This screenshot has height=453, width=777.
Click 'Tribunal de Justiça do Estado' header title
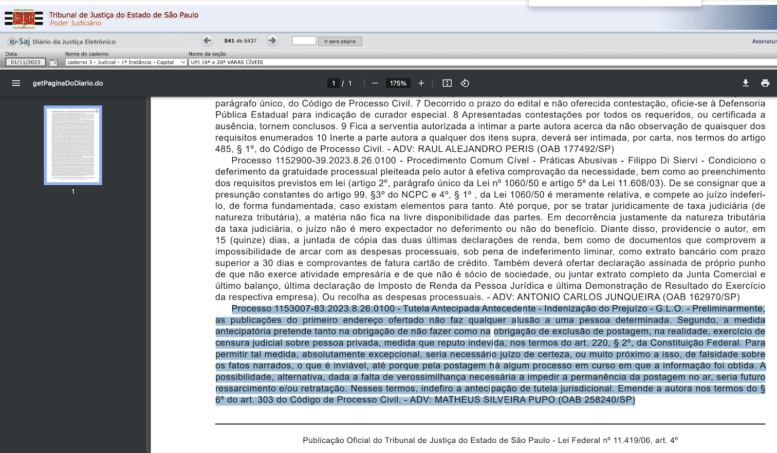click(123, 15)
